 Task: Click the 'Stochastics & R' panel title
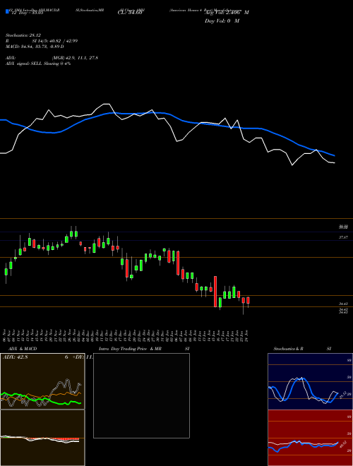coord(289,349)
